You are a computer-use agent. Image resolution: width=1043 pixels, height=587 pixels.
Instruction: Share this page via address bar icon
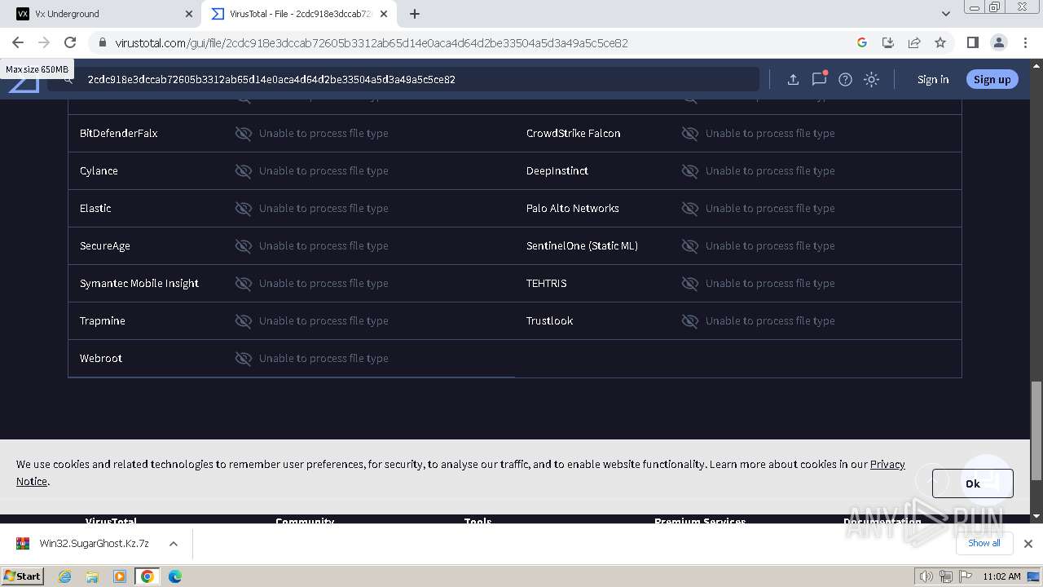(x=914, y=42)
